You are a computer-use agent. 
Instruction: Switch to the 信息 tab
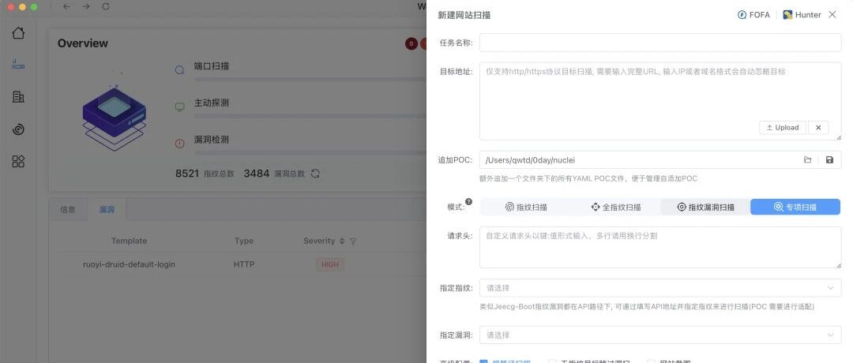coord(68,209)
